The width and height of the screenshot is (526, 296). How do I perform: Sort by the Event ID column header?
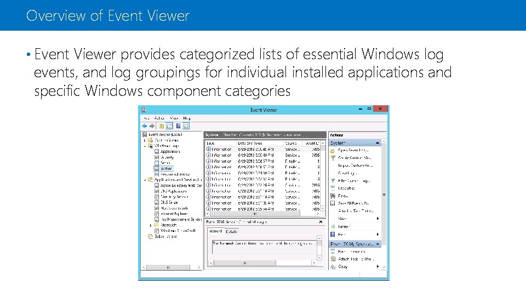312,143
